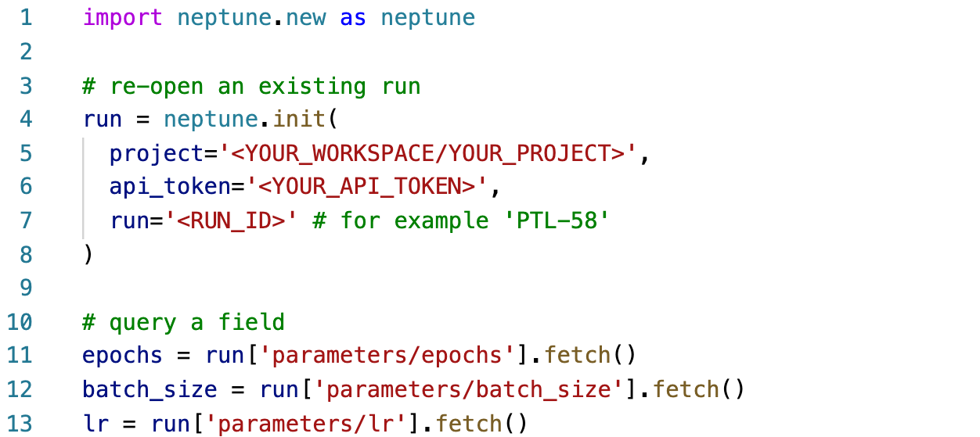Viewport: 980px width, 437px height.
Task: Click line number 12 in the gutter
Action: (20, 389)
